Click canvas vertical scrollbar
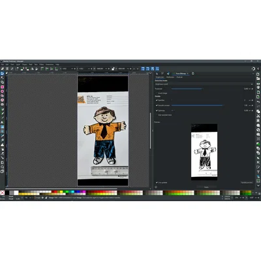Image resolution: width=261 pixels, height=261 pixels. click(150, 130)
